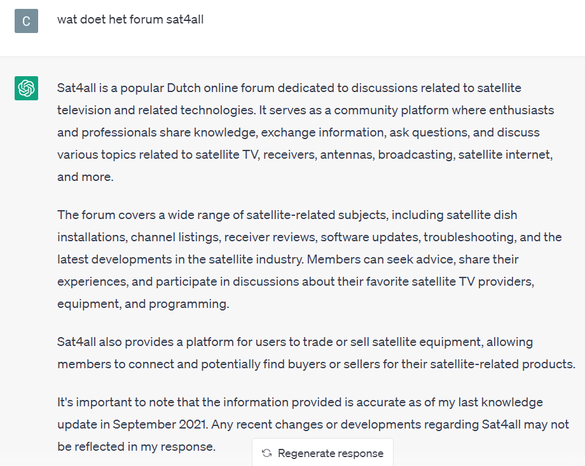Click the words 'software updates' in the response
The height and width of the screenshot is (466, 585).
tap(369, 237)
